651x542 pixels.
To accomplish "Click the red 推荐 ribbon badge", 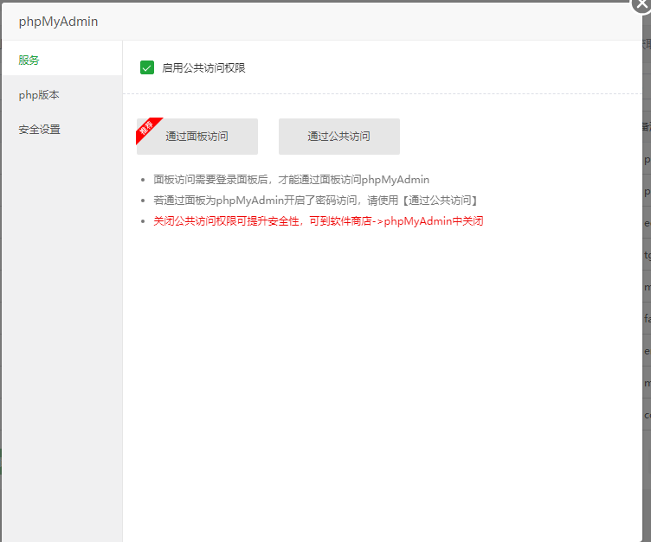I will point(146,127).
